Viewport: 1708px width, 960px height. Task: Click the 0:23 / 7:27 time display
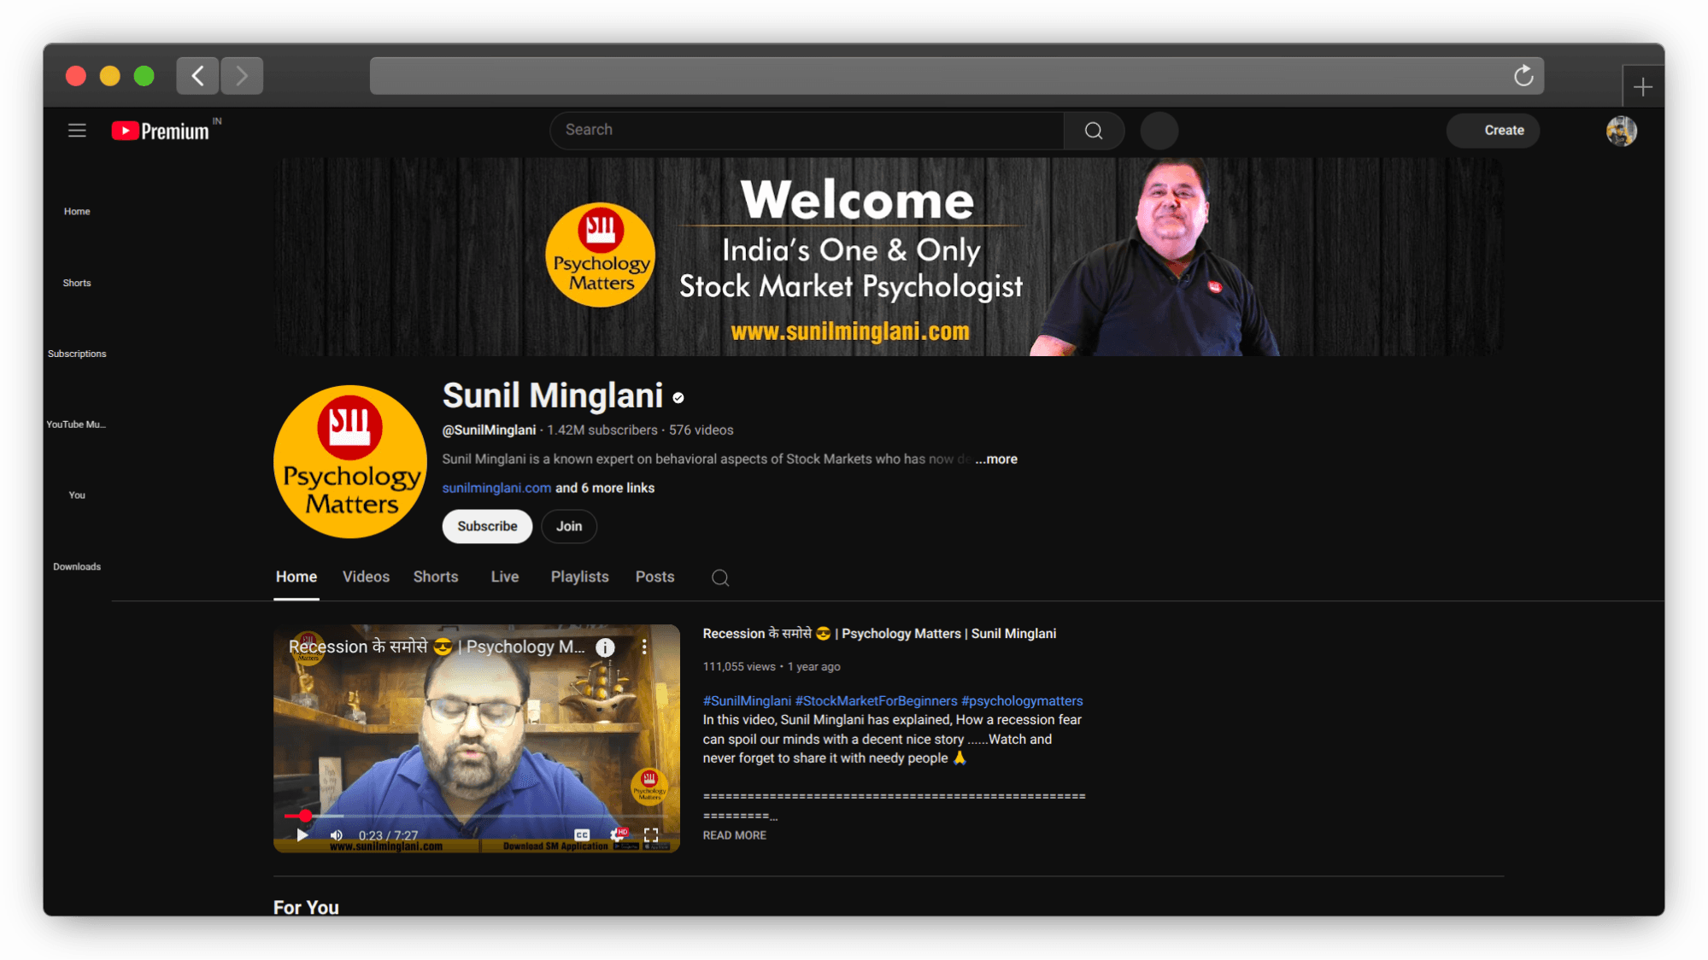[389, 835]
